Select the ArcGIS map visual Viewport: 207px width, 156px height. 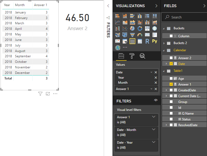[118, 48]
